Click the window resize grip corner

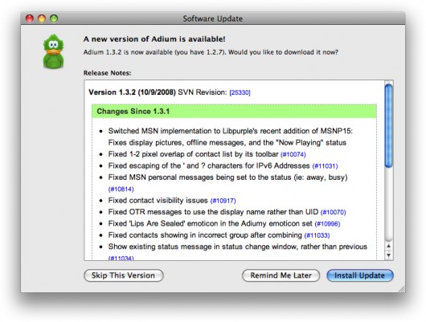click(x=402, y=289)
